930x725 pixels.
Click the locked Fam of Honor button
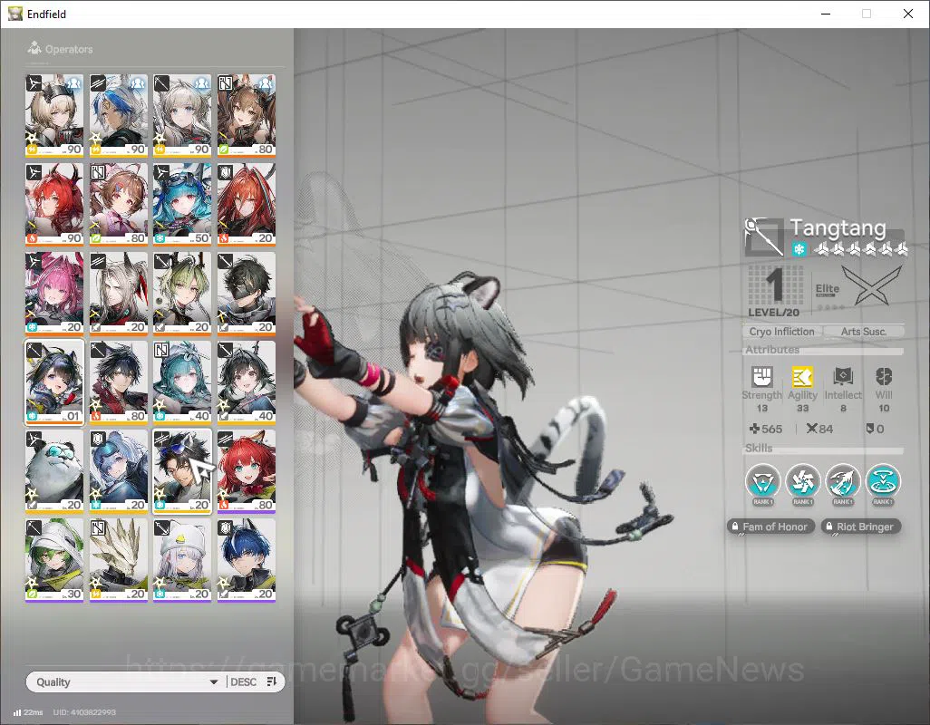click(770, 527)
